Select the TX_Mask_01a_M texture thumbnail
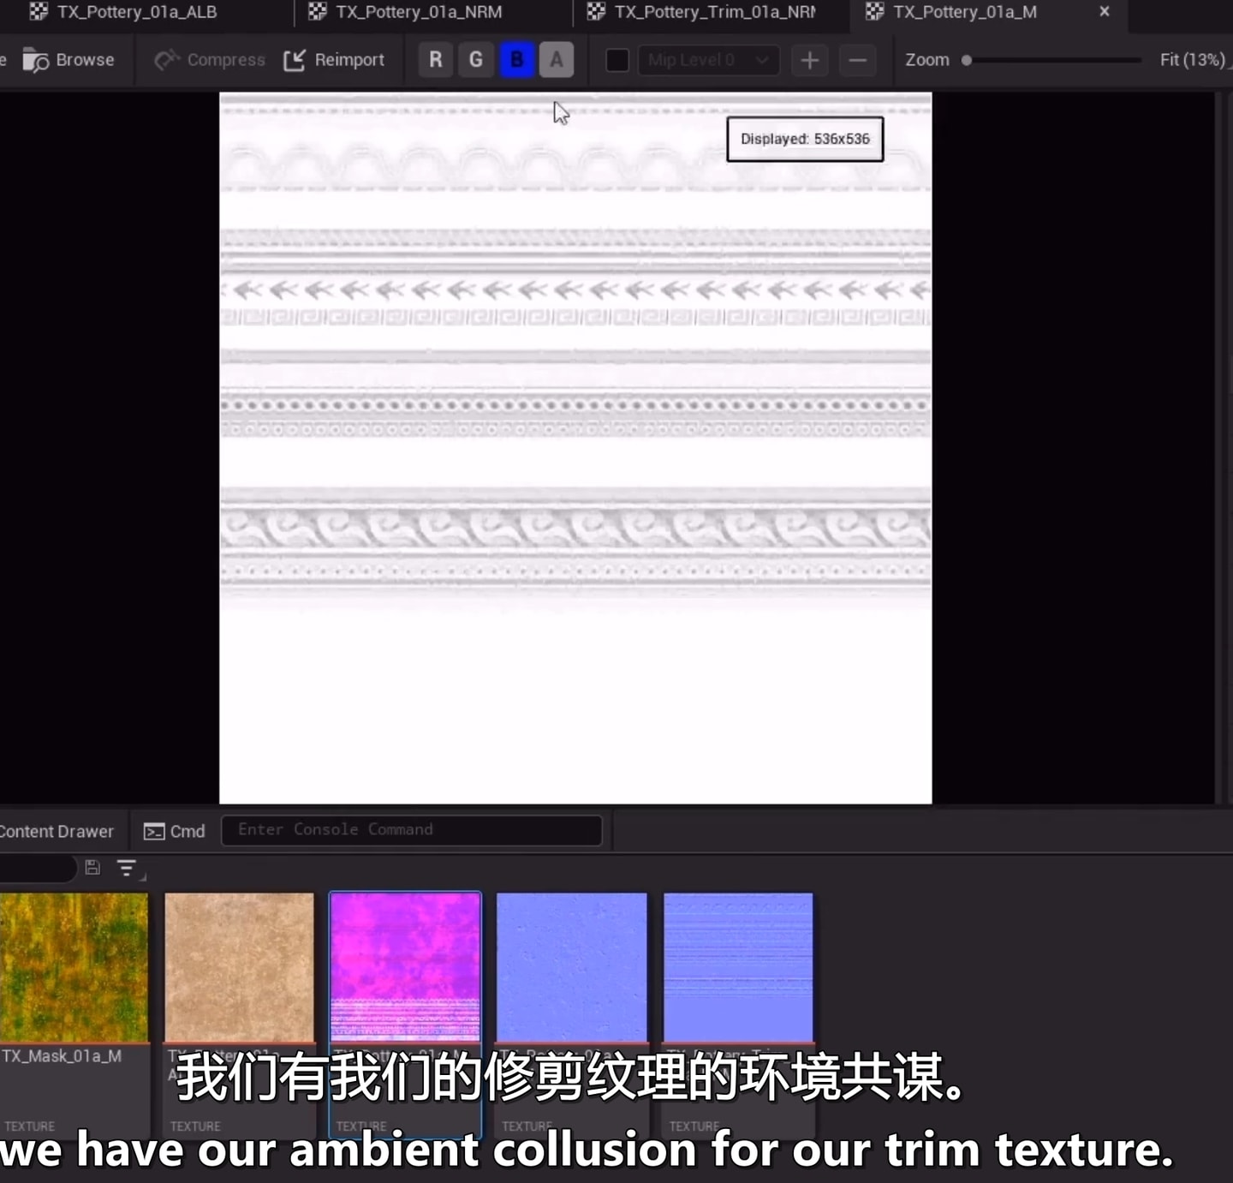Viewport: 1233px width, 1183px height. click(x=74, y=967)
